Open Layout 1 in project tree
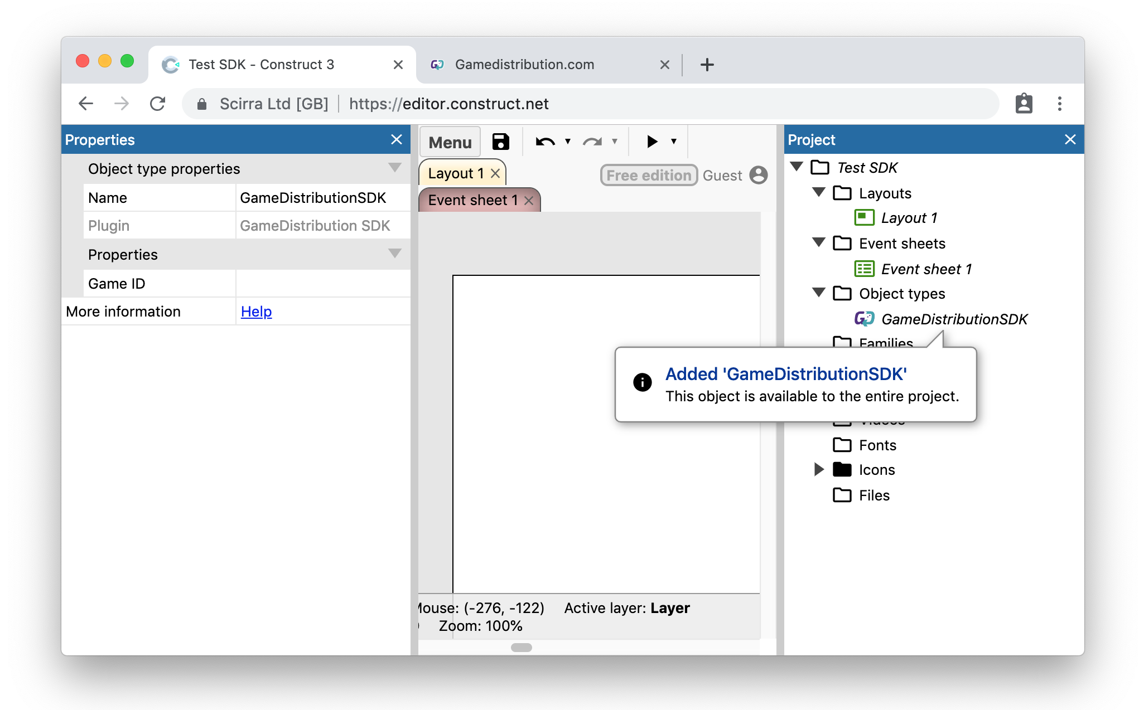1139x710 pixels. (x=909, y=218)
